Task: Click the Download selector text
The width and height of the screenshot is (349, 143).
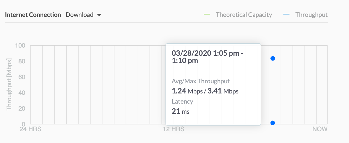Action: [79, 15]
